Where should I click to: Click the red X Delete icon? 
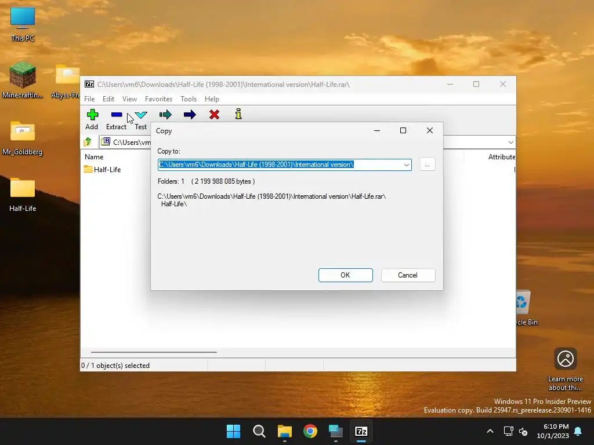click(215, 115)
